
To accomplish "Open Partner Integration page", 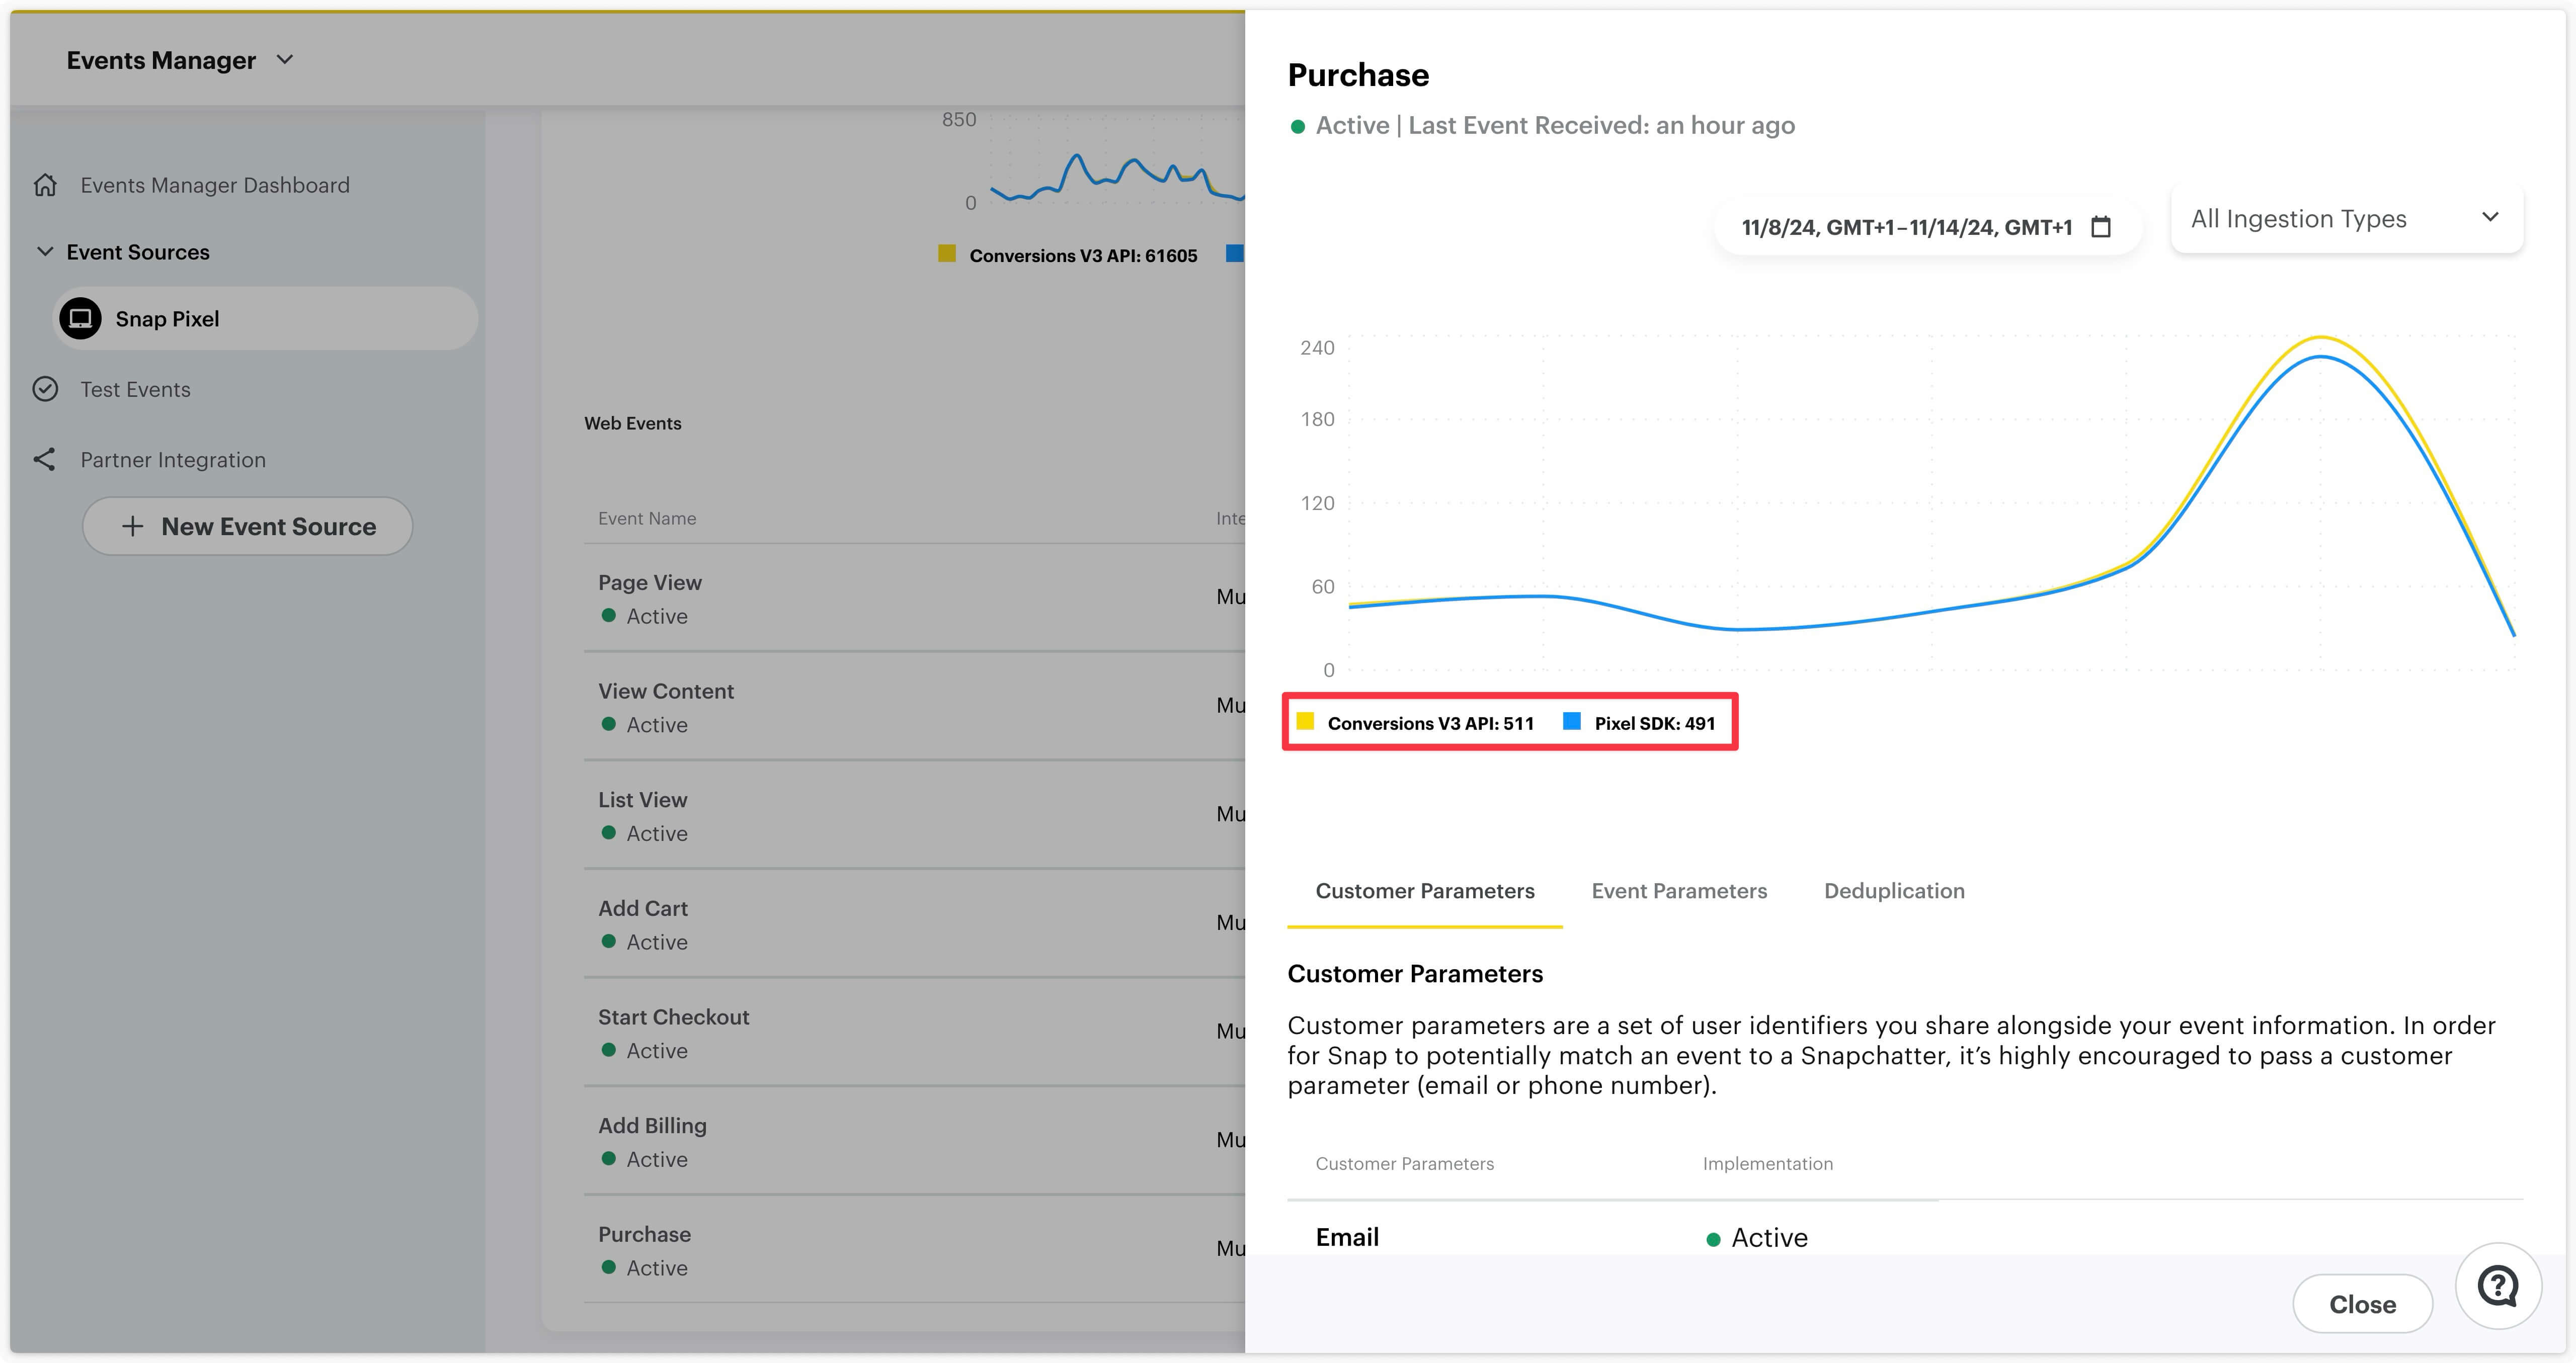I will tap(173, 460).
